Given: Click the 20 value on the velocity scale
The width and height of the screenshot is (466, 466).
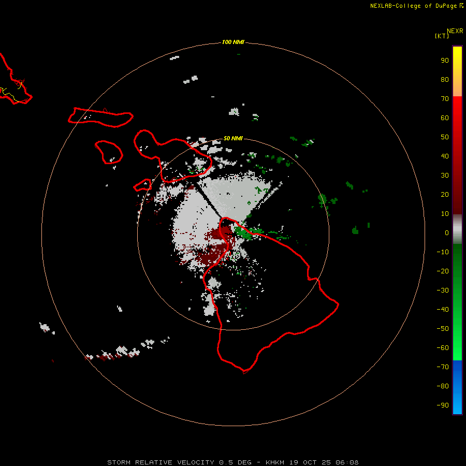Looking at the screenshot, I should tap(445, 195).
